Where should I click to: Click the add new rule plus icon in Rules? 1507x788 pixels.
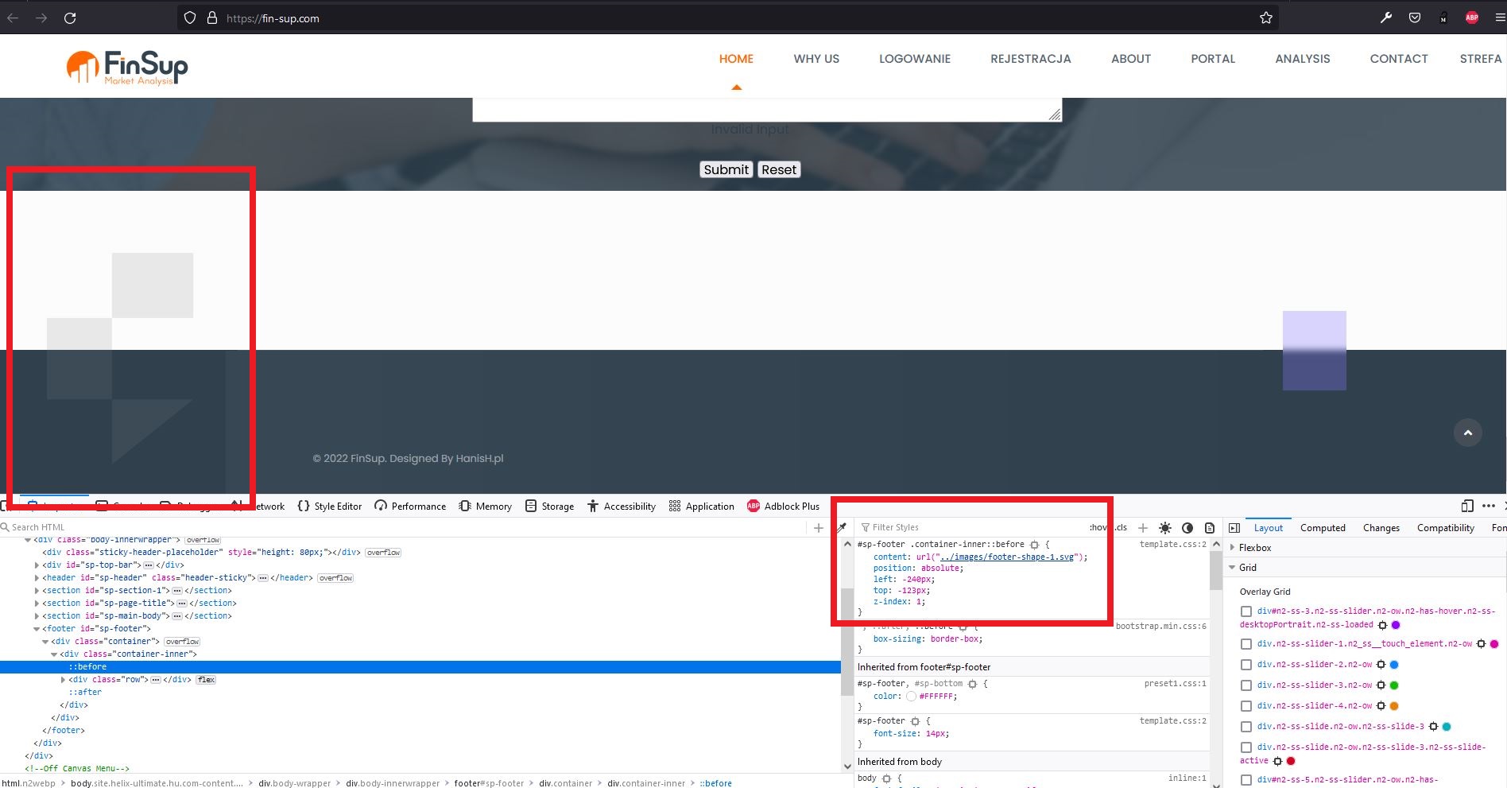click(x=1143, y=528)
